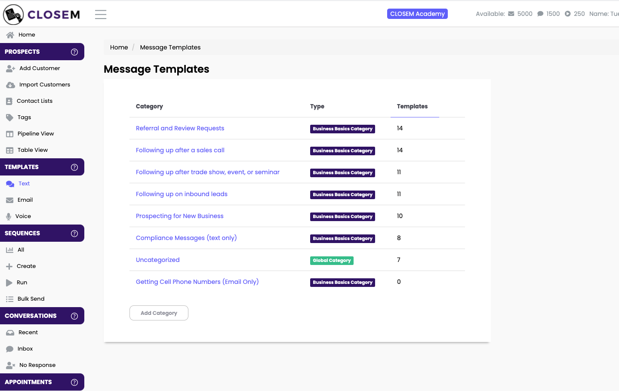Open help for the Templates section

click(x=74, y=167)
